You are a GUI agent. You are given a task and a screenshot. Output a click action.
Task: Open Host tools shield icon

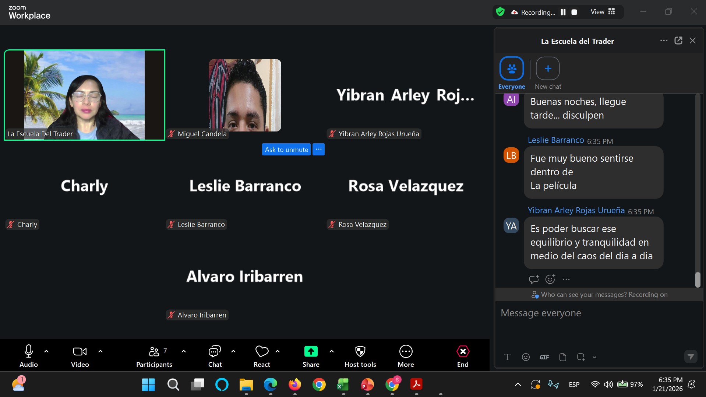coord(360,356)
